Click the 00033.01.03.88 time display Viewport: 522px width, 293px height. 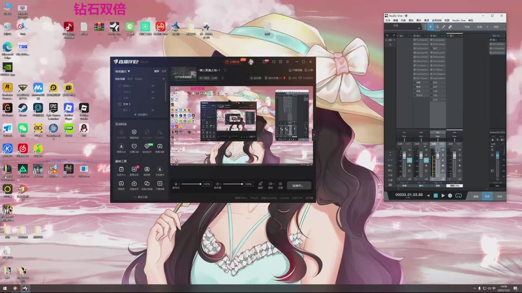(x=409, y=195)
